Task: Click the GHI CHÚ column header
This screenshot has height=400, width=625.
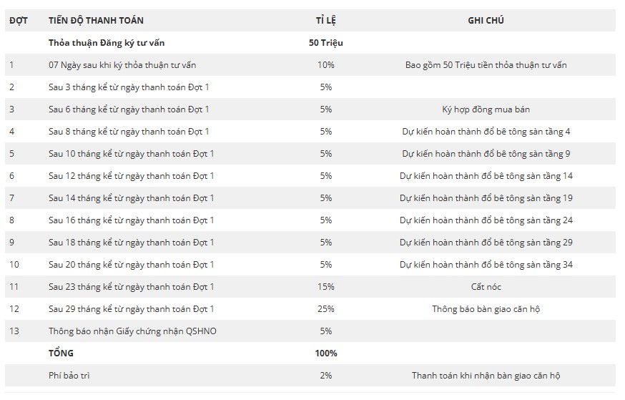Action: pyautogui.click(x=486, y=20)
